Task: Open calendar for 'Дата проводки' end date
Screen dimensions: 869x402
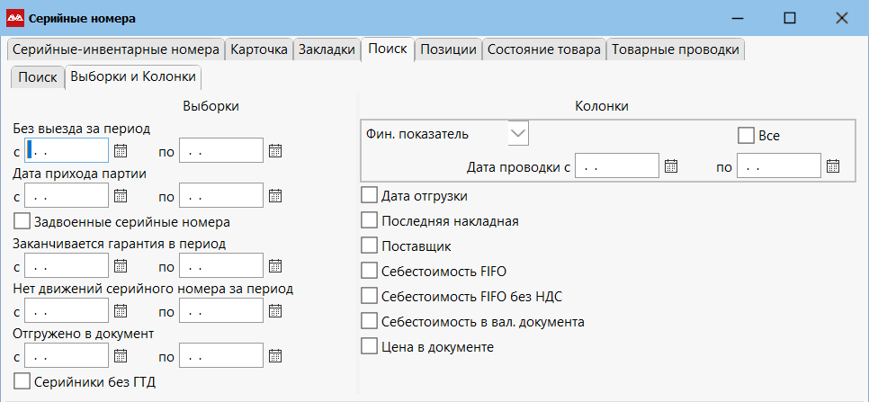Action: coord(833,165)
